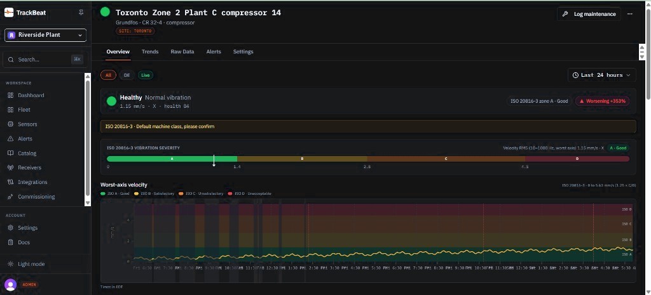Screen dimensions: 651x295
Task: Click zone B on the severity bar
Action: click(x=302, y=159)
